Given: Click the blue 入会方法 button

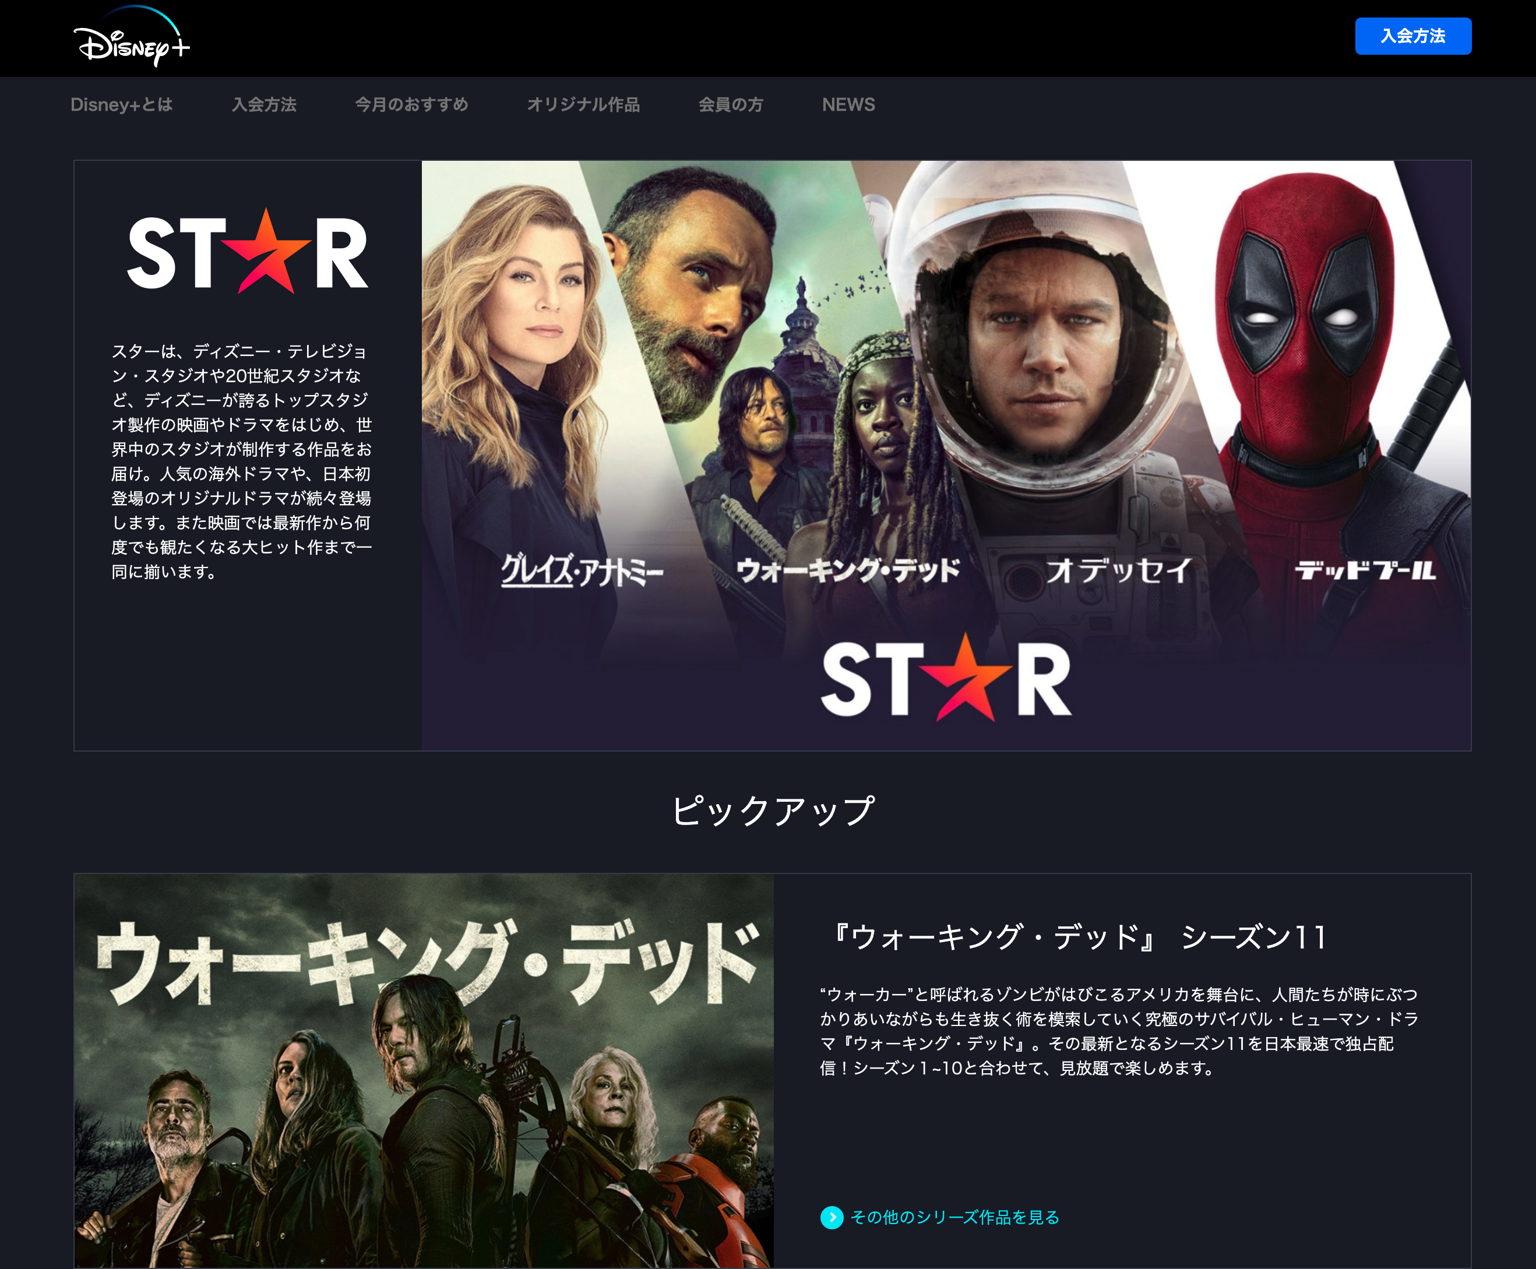Looking at the screenshot, I should (x=1412, y=36).
